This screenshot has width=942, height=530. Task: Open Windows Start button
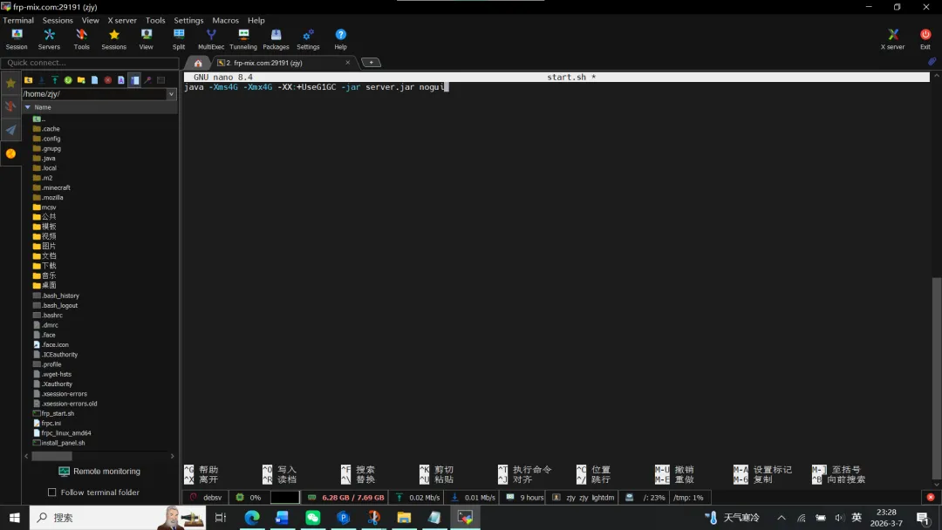[15, 518]
